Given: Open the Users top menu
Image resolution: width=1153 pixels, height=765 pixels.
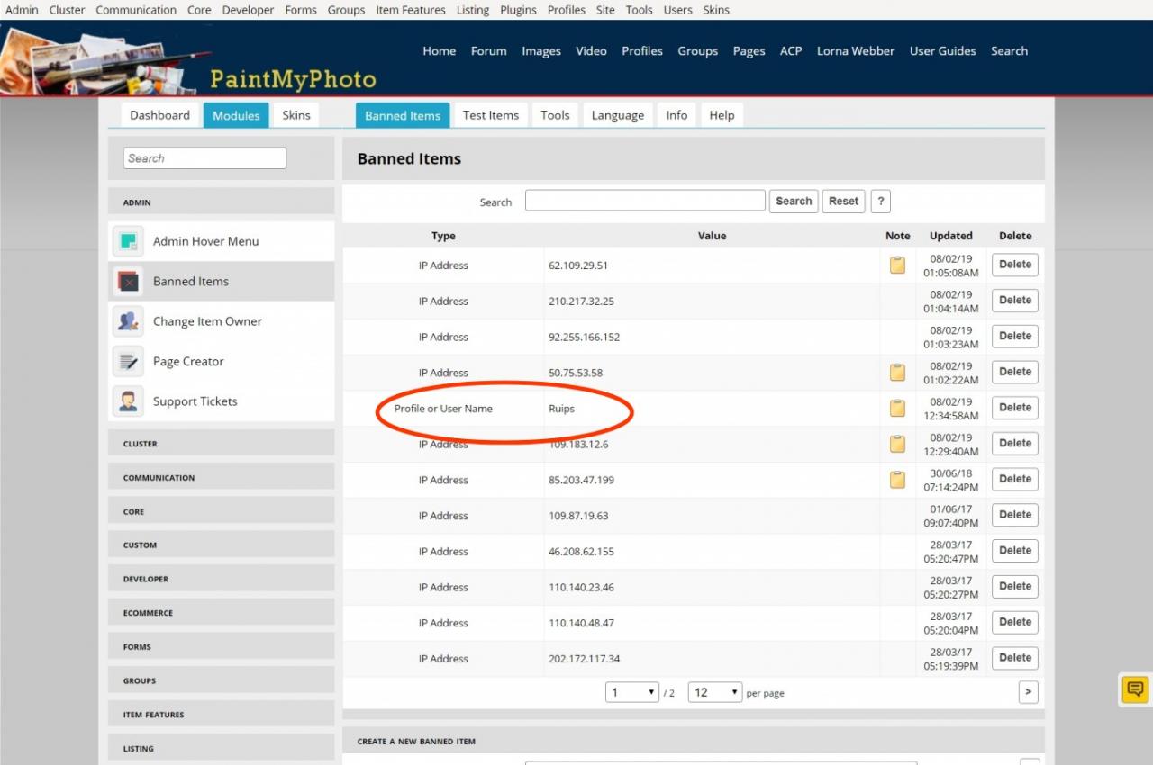Looking at the screenshot, I should coord(677,10).
